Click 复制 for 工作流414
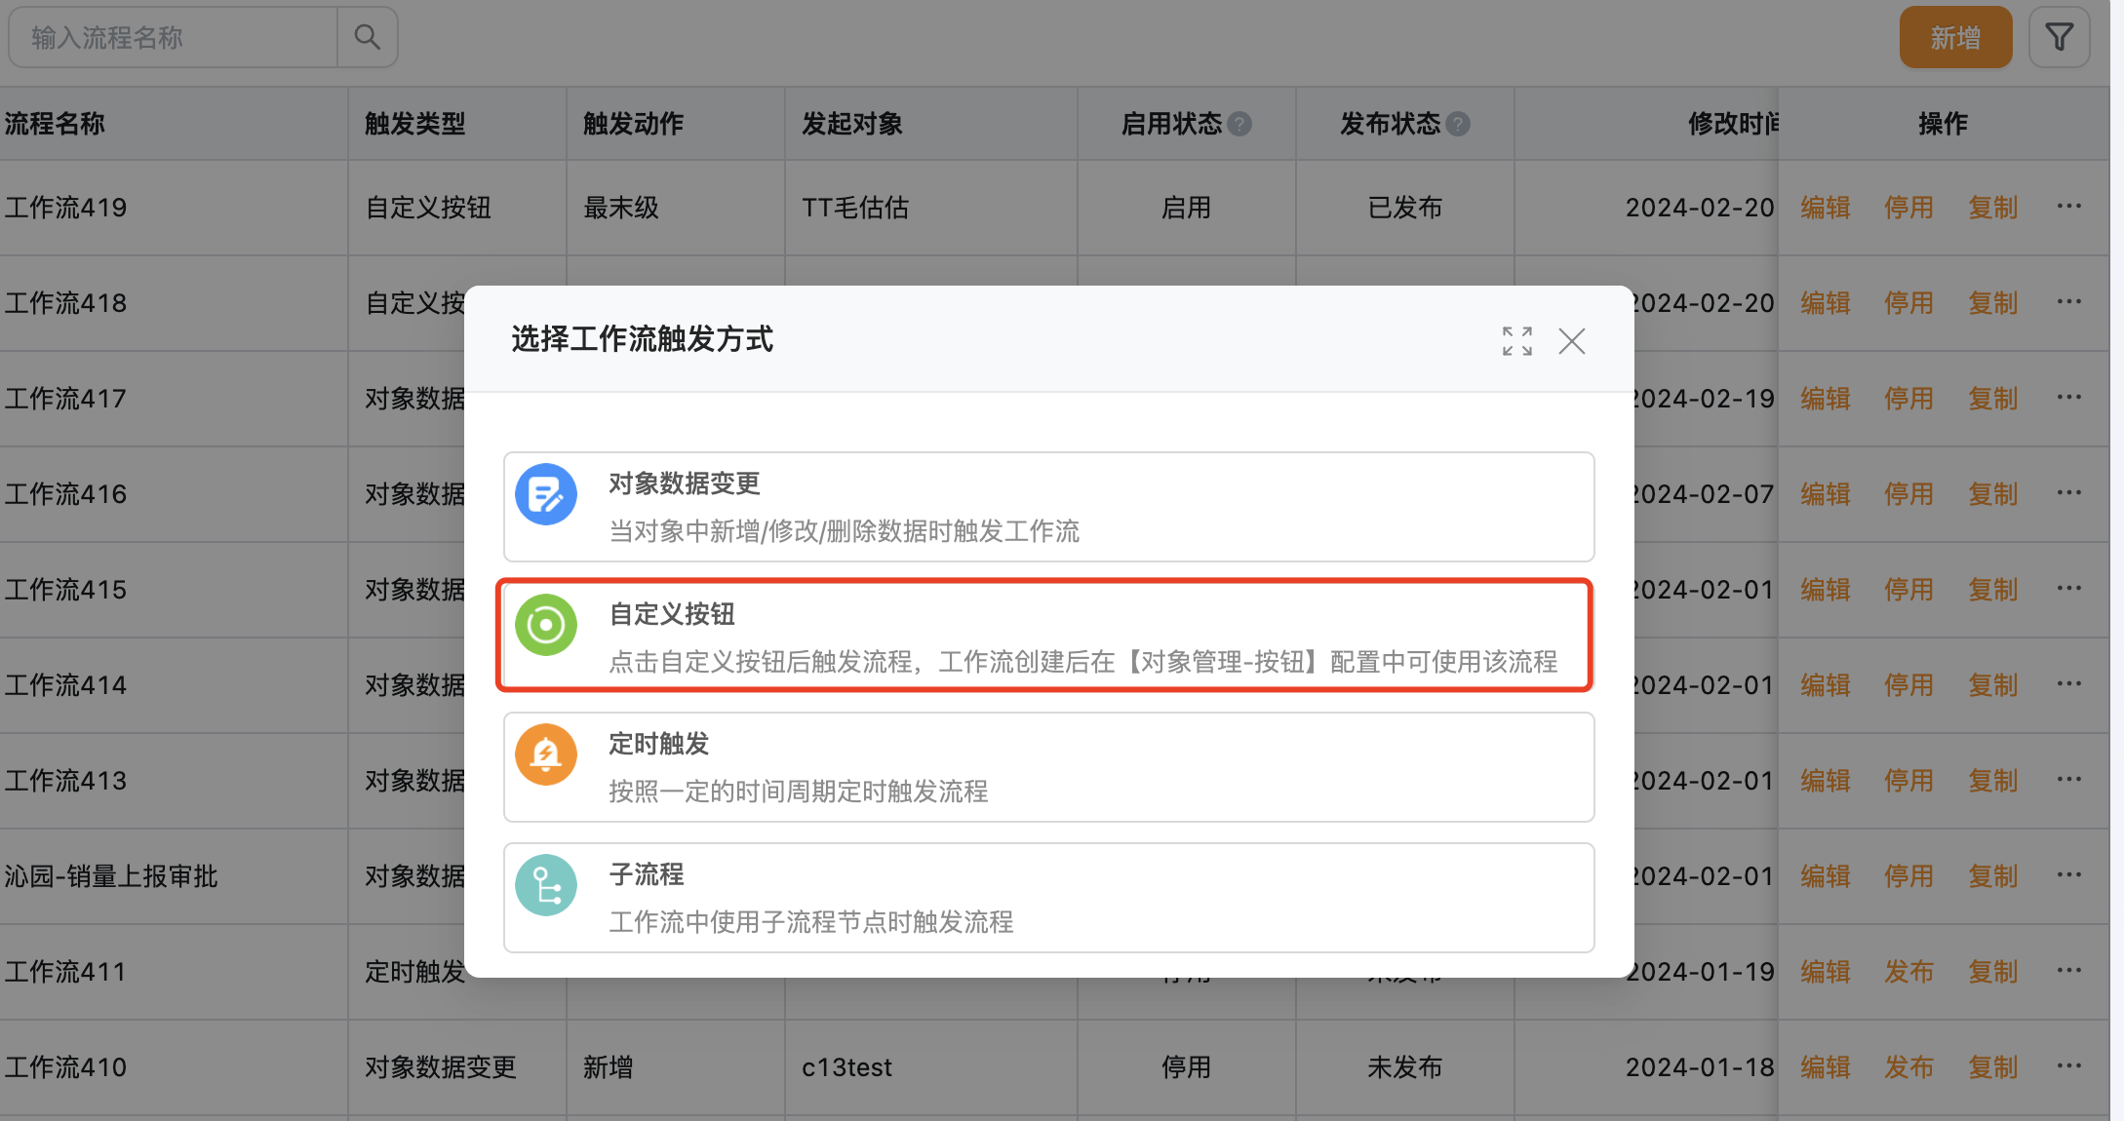The image size is (2124, 1121). tap(1992, 685)
